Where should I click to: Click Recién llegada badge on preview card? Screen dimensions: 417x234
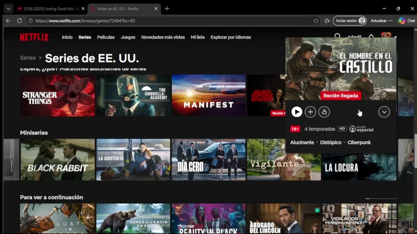(x=340, y=96)
